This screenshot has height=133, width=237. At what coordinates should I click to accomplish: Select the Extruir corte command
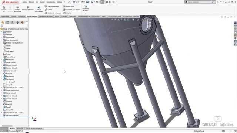point(69,6)
